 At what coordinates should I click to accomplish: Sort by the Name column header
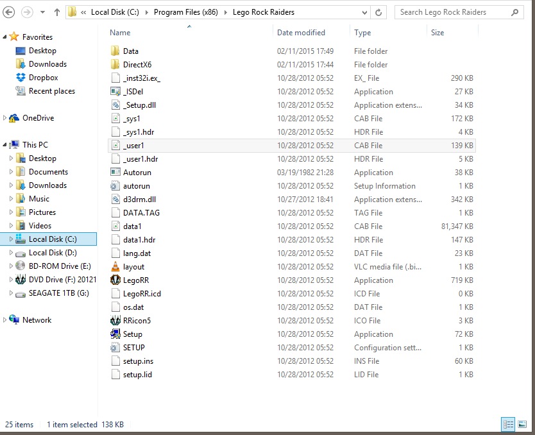(120, 33)
